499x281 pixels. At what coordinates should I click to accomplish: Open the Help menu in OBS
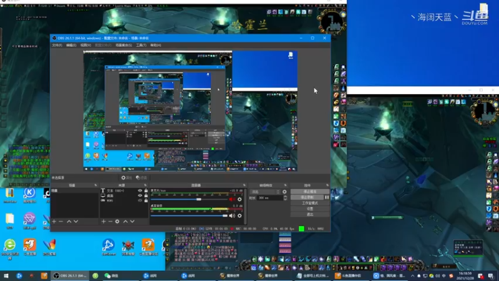pos(155,45)
